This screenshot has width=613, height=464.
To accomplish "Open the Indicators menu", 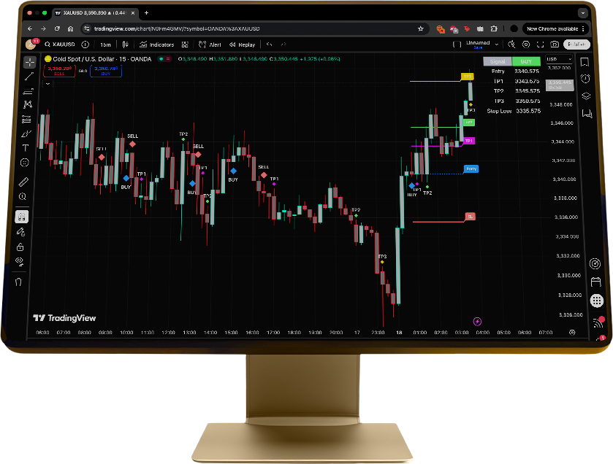I will click(x=157, y=45).
